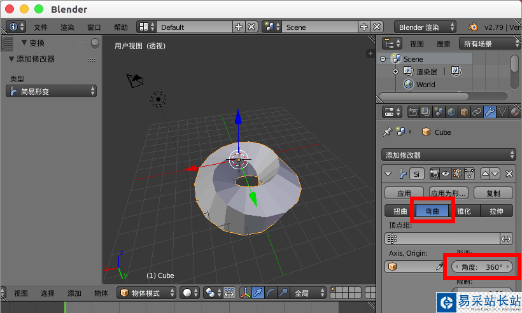Screen dimensions: 522x313
Task: Open the 3D view 添加 menu
Action: [74, 293]
